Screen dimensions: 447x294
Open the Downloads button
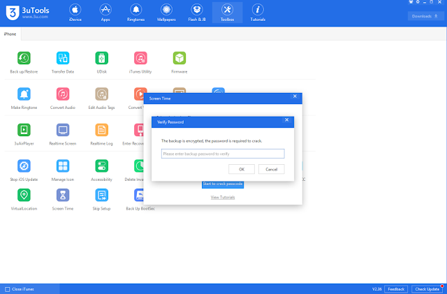[425, 16]
